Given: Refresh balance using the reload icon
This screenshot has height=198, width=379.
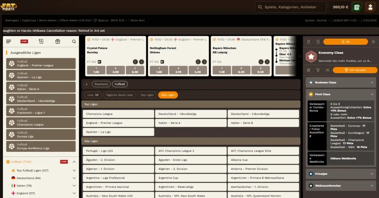Looking at the screenshot, I should click(x=95, y=21).
